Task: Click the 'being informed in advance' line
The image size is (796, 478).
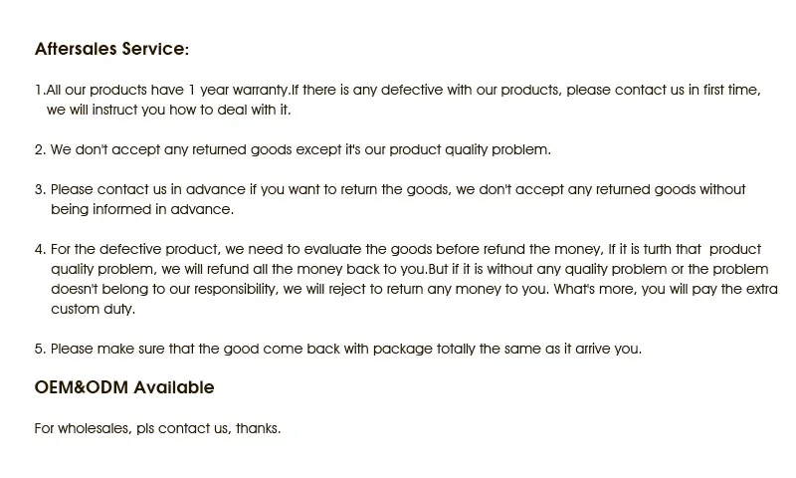Action: 142,209
